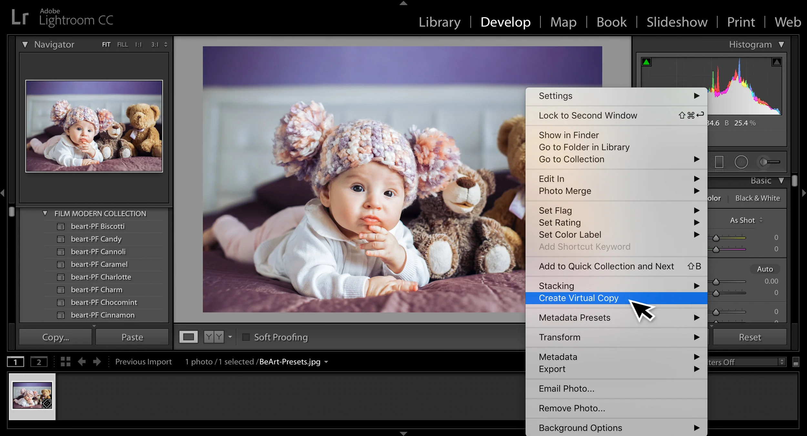Click the exposure slider handle
Image resolution: width=807 pixels, height=436 pixels.
coord(716,282)
